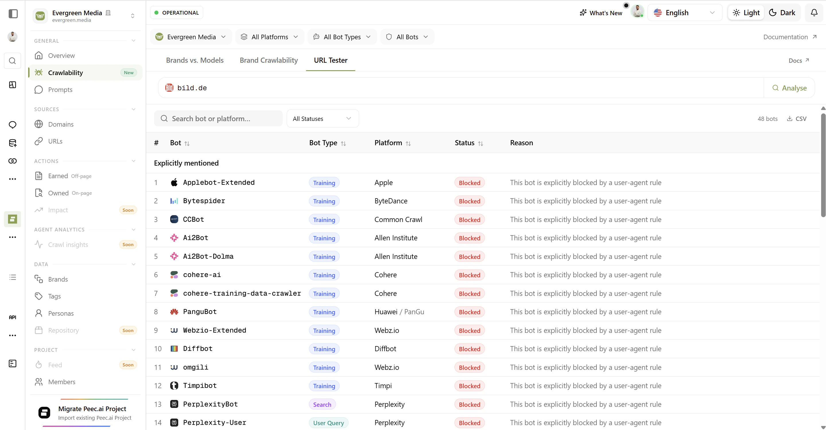Viewport: 826px width, 430px height.
Task: Collapse the SOURCES sidebar section
Action: (133, 109)
